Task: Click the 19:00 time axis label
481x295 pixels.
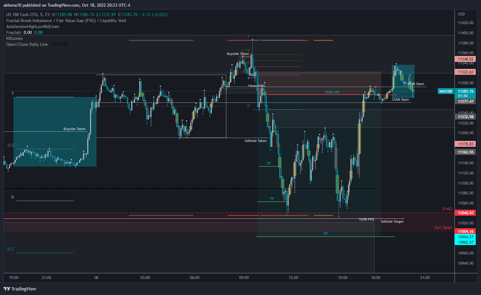Action: click(x=14, y=278)
